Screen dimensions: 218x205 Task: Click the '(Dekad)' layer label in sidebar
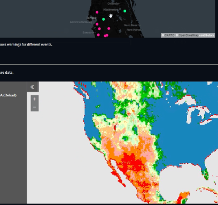(10, 95)
